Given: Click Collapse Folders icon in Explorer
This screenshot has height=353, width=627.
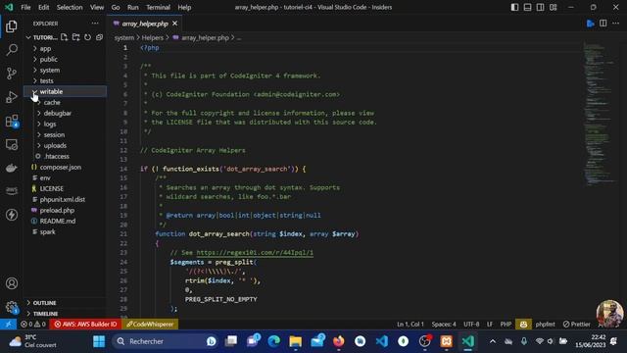Looking at the screenshot, I should (99, 37).
